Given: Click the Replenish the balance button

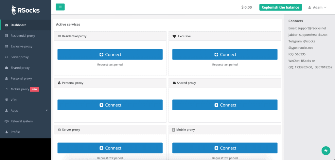Looking at the screenshot, I should [280, 7].
